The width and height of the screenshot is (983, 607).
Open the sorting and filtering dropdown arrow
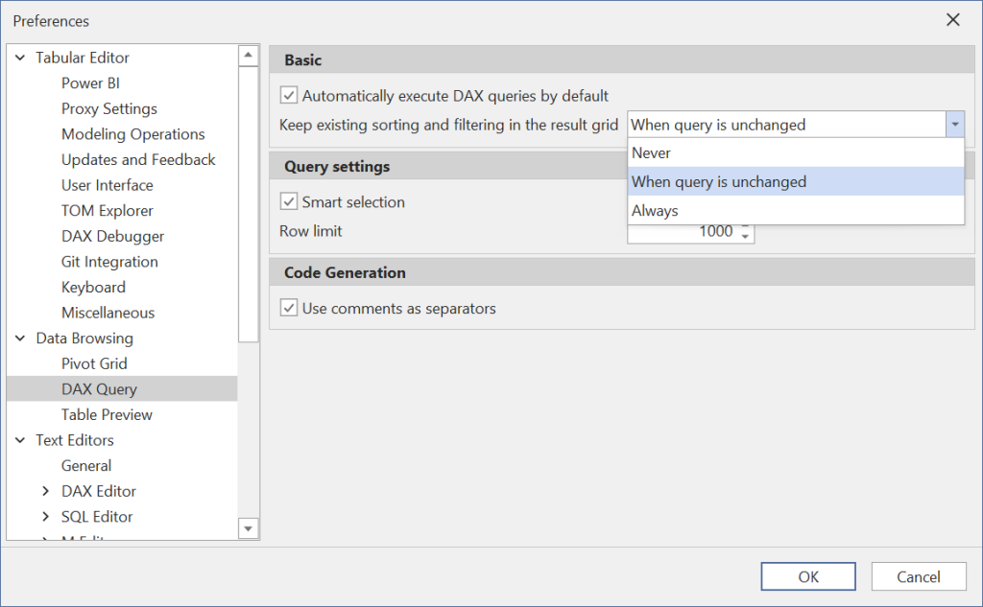(x=956, y=124)
